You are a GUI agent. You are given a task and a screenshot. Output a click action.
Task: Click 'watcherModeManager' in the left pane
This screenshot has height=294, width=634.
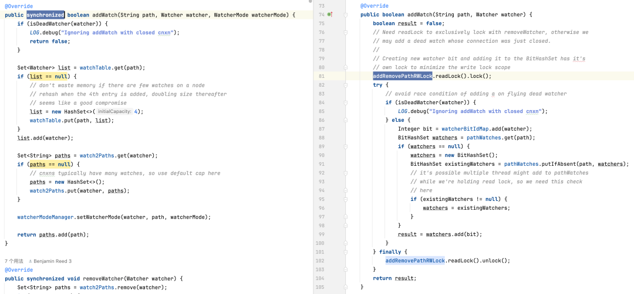point(45,217)
